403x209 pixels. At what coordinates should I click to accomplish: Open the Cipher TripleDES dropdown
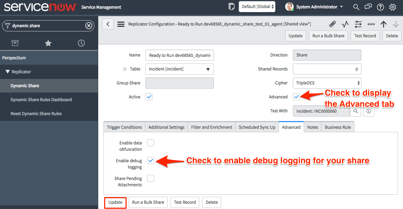327,83
